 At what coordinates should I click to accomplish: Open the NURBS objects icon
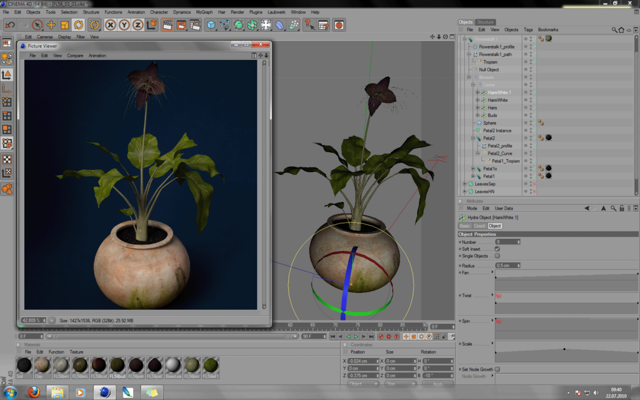pyautogui.click(x=238, y=25)
